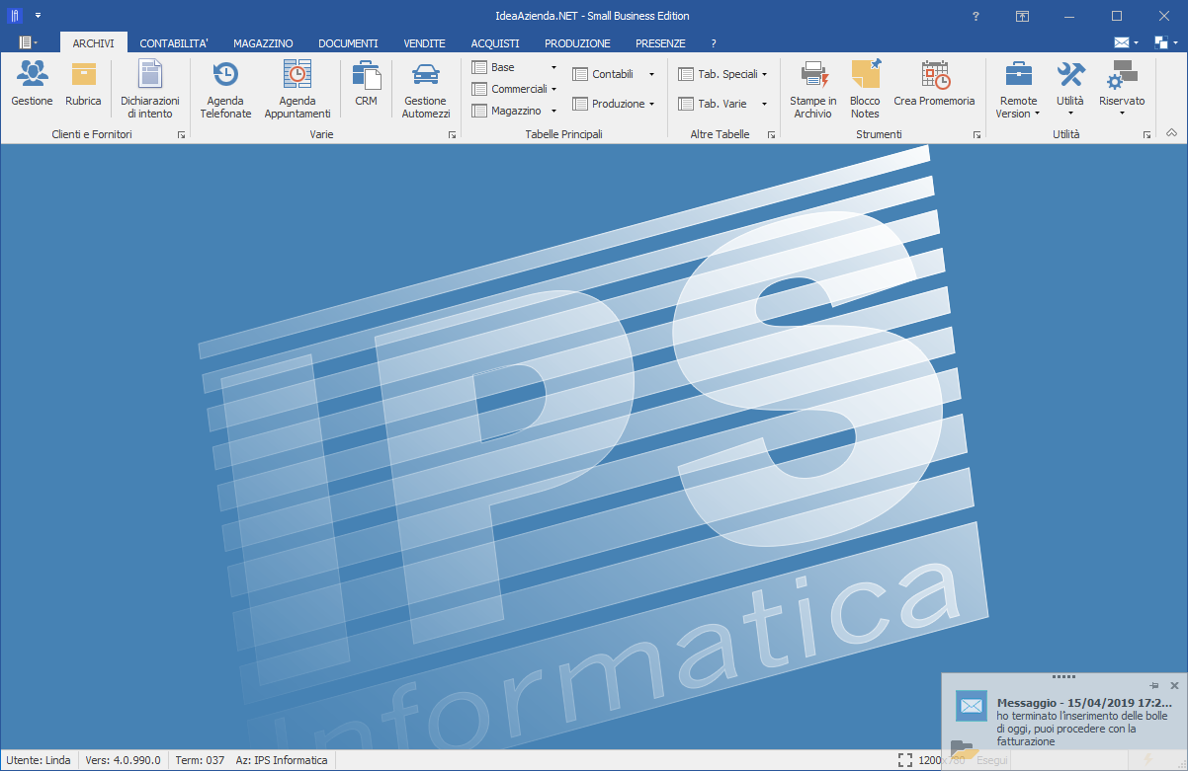Open Dichiarazioni di intento

click(150, 90)
